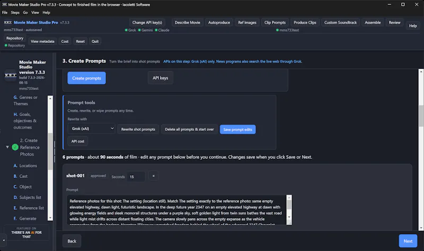Collapse the sidebar with the left arrow
Image resolution: width=424 pixels, height=251 pixels.
pyautogui.click(x=4, y=240)
